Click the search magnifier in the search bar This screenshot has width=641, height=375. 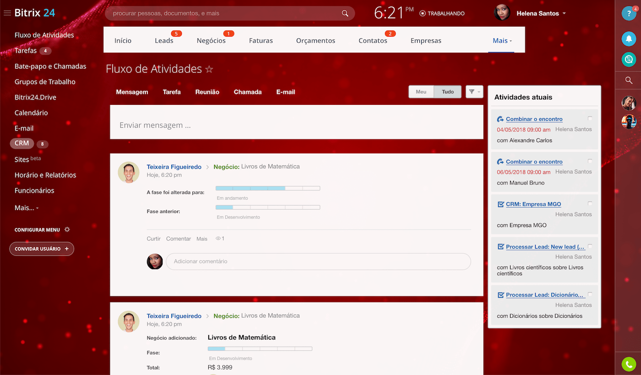(x=345, y=13)
